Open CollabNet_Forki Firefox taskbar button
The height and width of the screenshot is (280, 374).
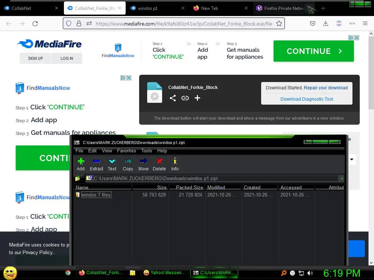tap(101, 273)
